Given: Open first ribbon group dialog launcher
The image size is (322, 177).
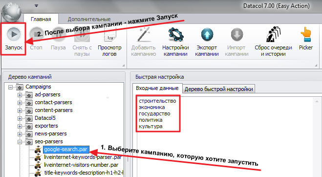Looking at the screenshot, I should coord(124,66).
